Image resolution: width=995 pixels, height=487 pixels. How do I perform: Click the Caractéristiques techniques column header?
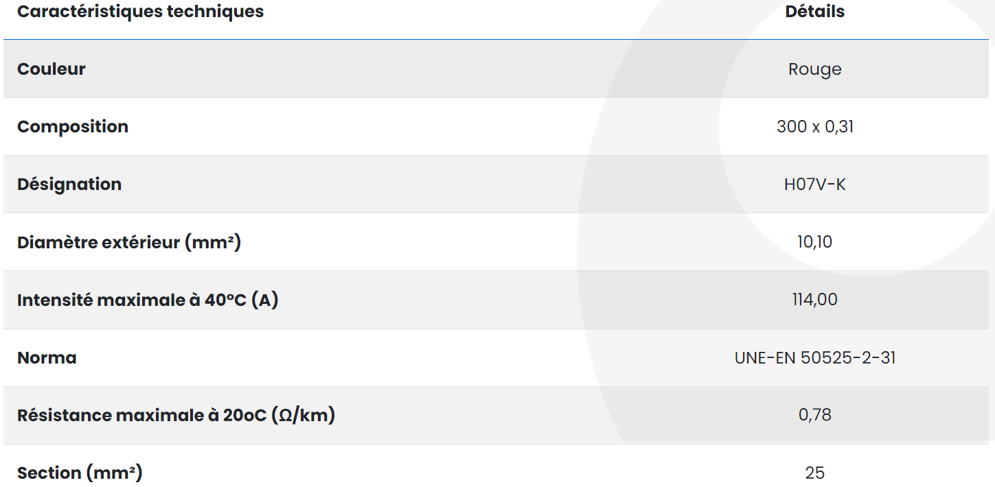pos(140,12)
